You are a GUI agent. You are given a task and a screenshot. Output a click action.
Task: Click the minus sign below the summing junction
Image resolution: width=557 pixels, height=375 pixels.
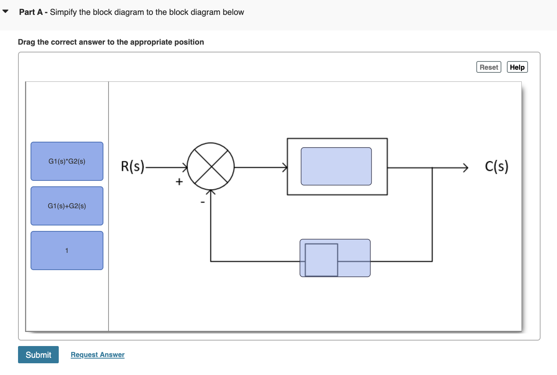[202, 202]
